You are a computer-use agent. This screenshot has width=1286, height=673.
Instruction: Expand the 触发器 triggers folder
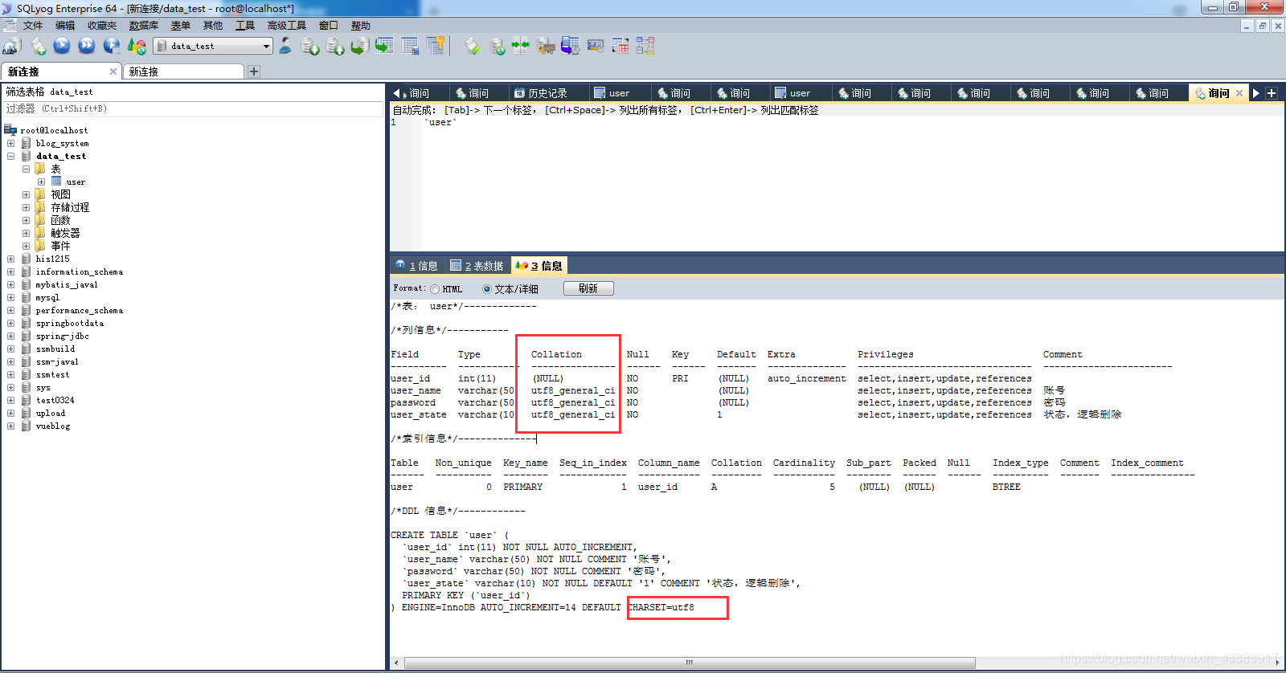[x=27, y=234]
